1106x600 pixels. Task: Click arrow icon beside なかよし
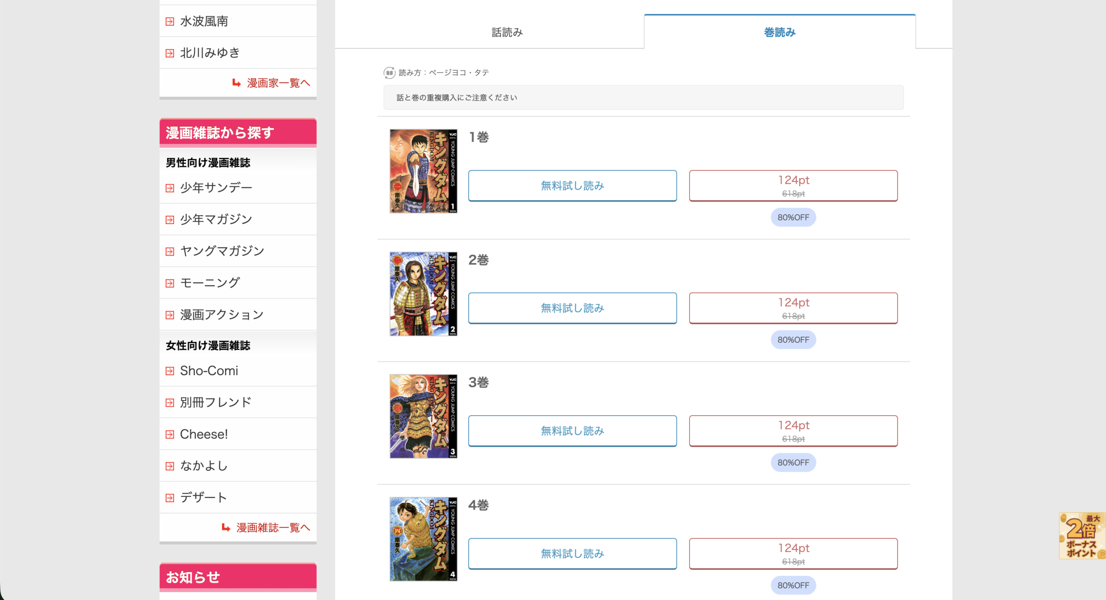pos(170,466)
